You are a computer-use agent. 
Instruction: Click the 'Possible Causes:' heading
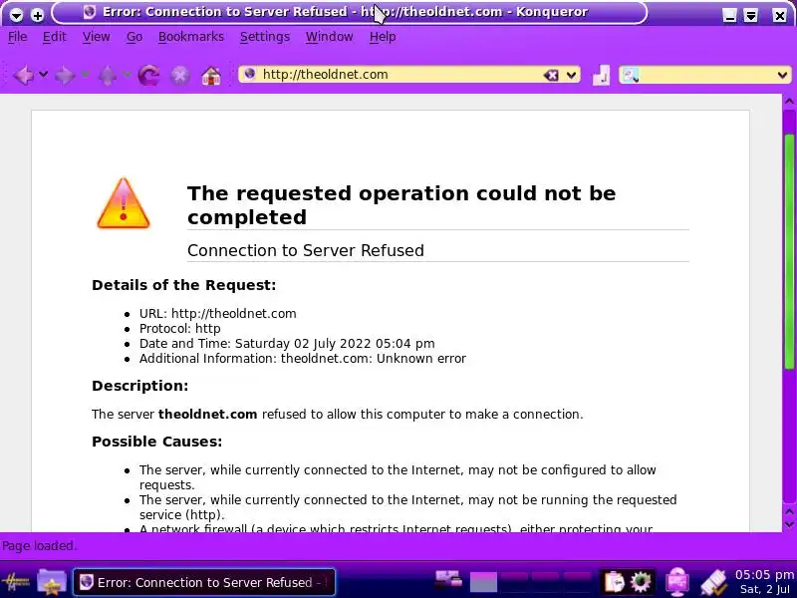tap(156, 442)
